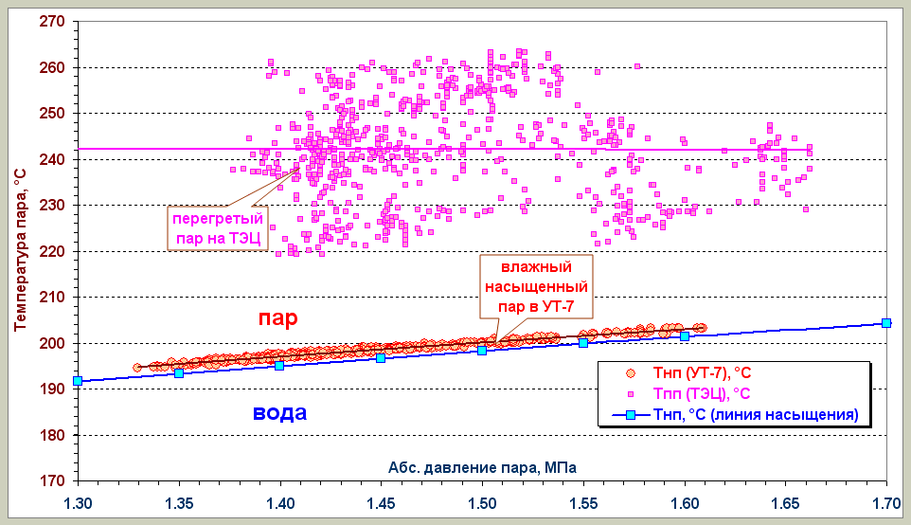This screenshot has width=911, height=525.
Task: Select the red 'пар' text label
Action: [277, 318]
